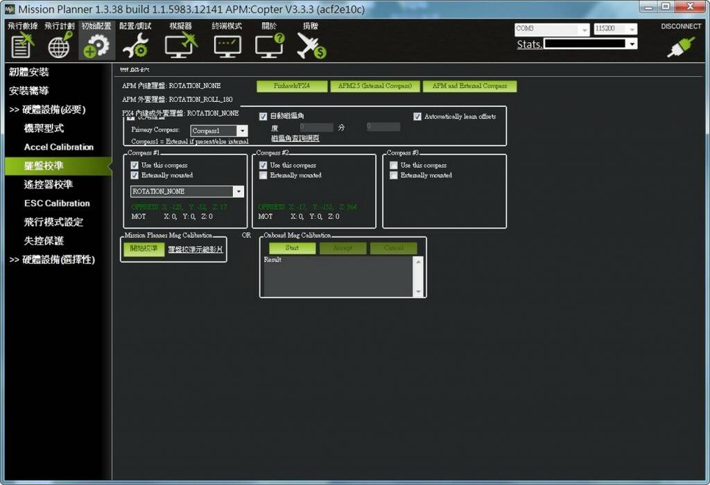This screenshot has width=710, height=485.
Task: Select 失控保護 failsafe in the sidebar
Action: click(x=44, y=240)
